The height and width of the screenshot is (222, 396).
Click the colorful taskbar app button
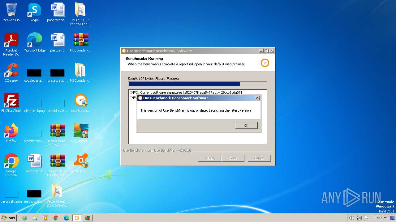88,218
